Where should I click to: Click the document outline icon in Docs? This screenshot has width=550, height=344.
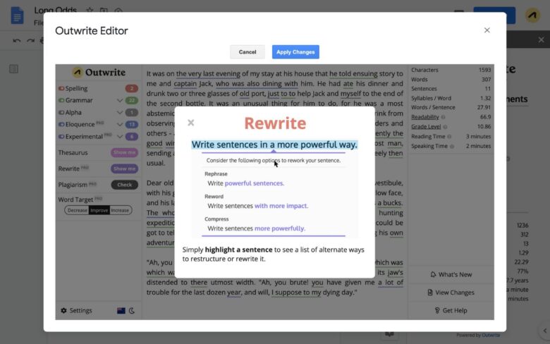coord(13,69)
